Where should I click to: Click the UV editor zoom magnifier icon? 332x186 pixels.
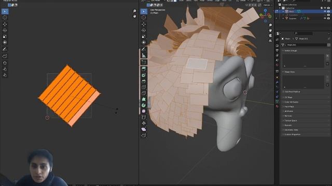point(134,11)
